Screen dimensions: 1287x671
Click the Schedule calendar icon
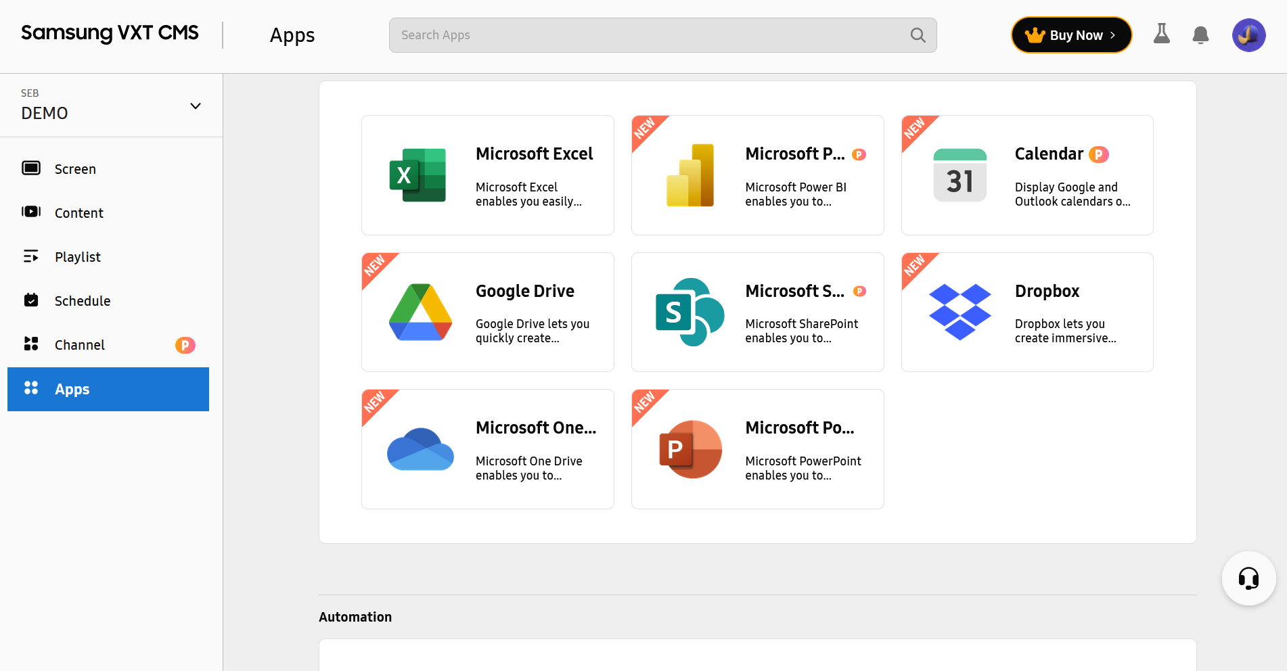(x=31, y=300)
